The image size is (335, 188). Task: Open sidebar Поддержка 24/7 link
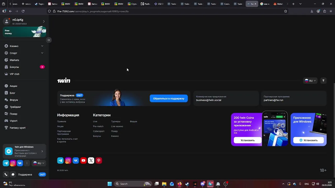click(32, 174)
